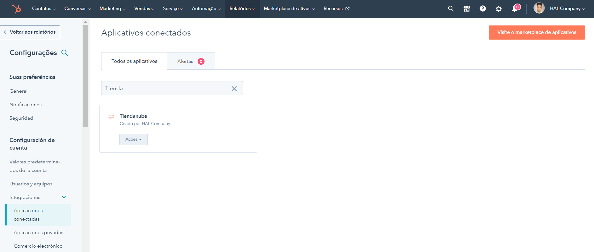
Task: Open the Recursos external link
Action: 336,8
